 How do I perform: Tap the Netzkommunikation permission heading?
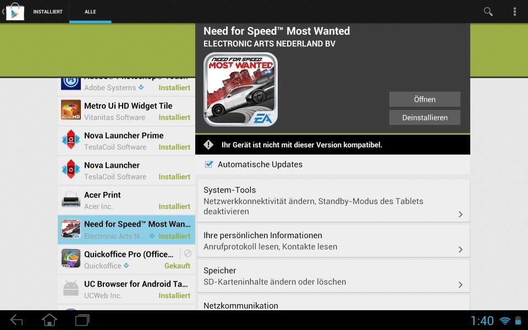click(241, 305)
